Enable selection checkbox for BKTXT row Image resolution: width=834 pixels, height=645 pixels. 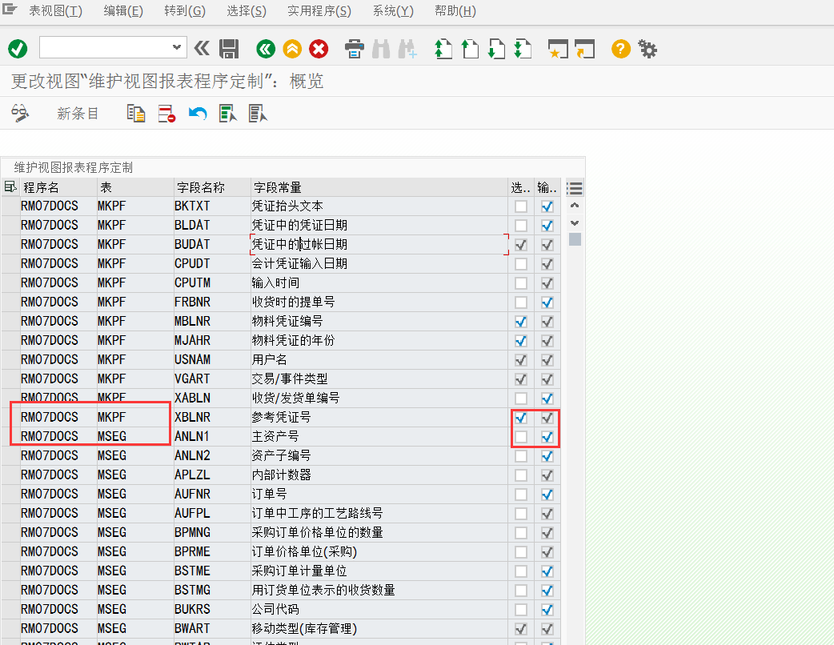click(x=521, y=206)
